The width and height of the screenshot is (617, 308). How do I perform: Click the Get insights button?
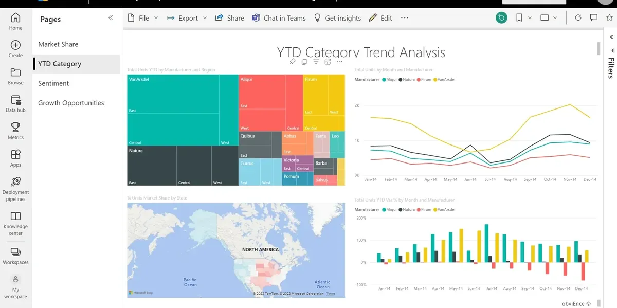(337, 18)
